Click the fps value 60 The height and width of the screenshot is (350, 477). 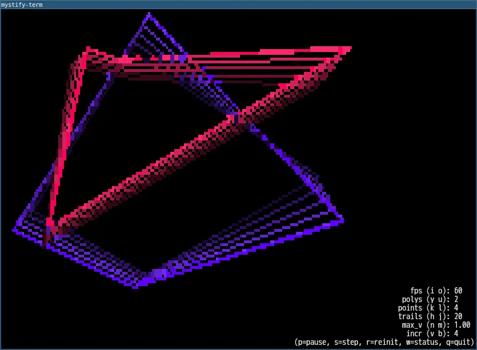458,291
